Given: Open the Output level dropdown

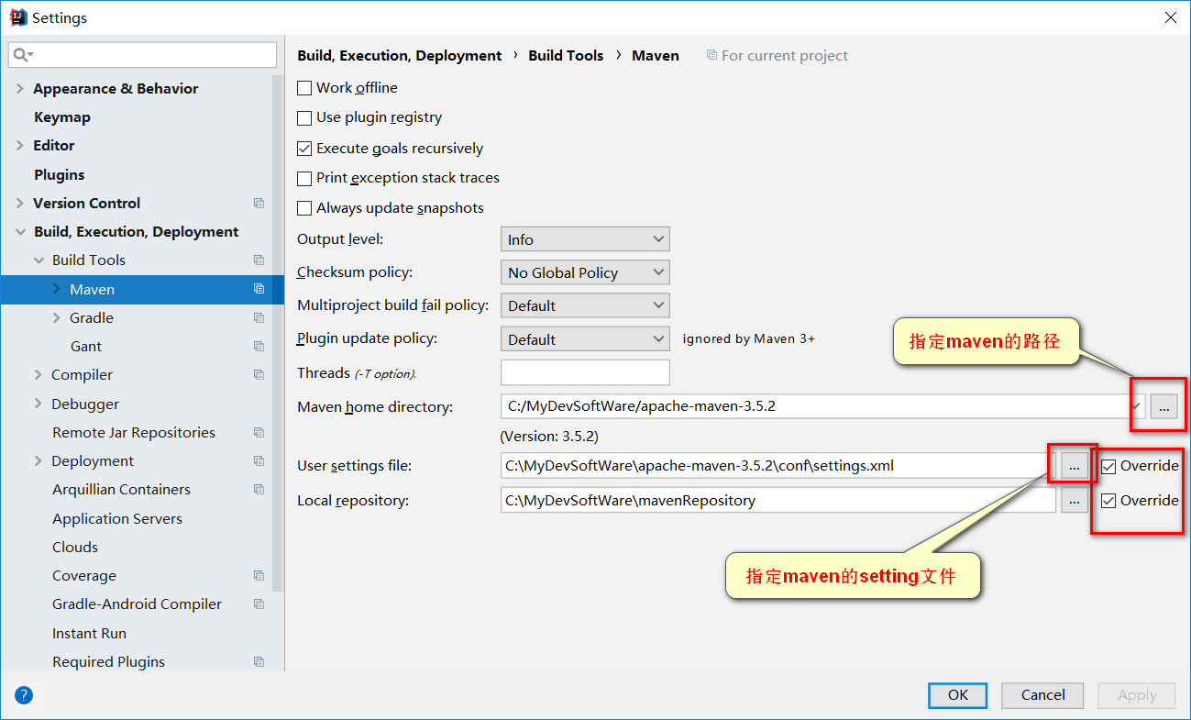Looking at the screenshot, I should coord(585,239).
